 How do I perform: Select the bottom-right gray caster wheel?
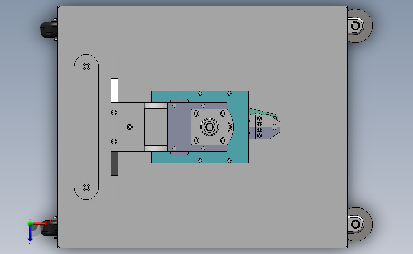click(360, 224)
